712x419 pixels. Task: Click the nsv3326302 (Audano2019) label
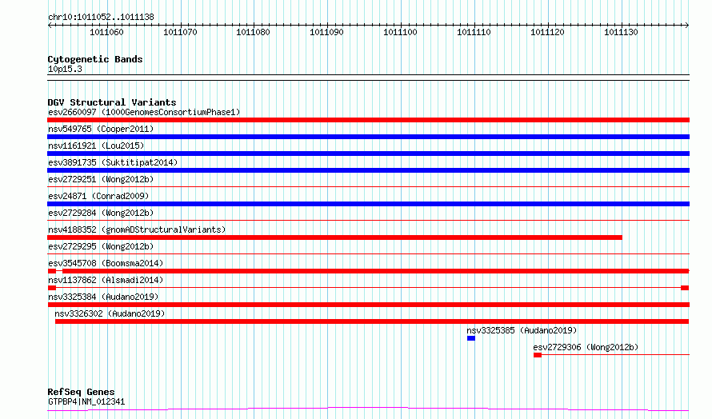click(110, 313)
